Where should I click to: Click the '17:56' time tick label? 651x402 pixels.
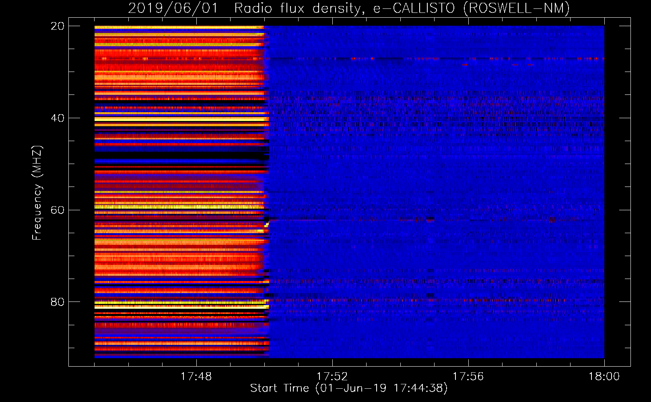click(468, 377)
